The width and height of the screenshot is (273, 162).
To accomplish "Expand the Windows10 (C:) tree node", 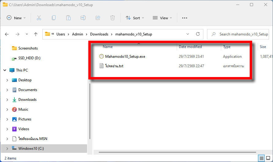I will coord(7,149).
